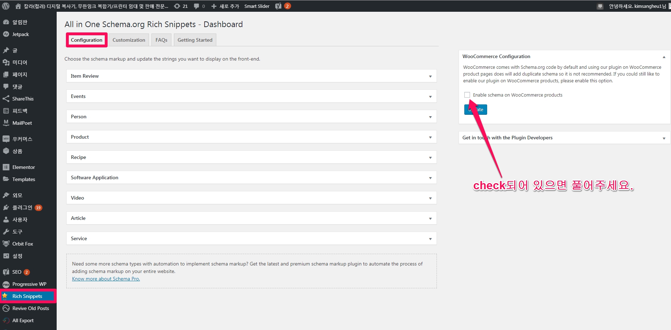The height and width of the screenshot is (330, 671).
Task: Click the 외모 appearance brush icon
Action: [6, 195]
